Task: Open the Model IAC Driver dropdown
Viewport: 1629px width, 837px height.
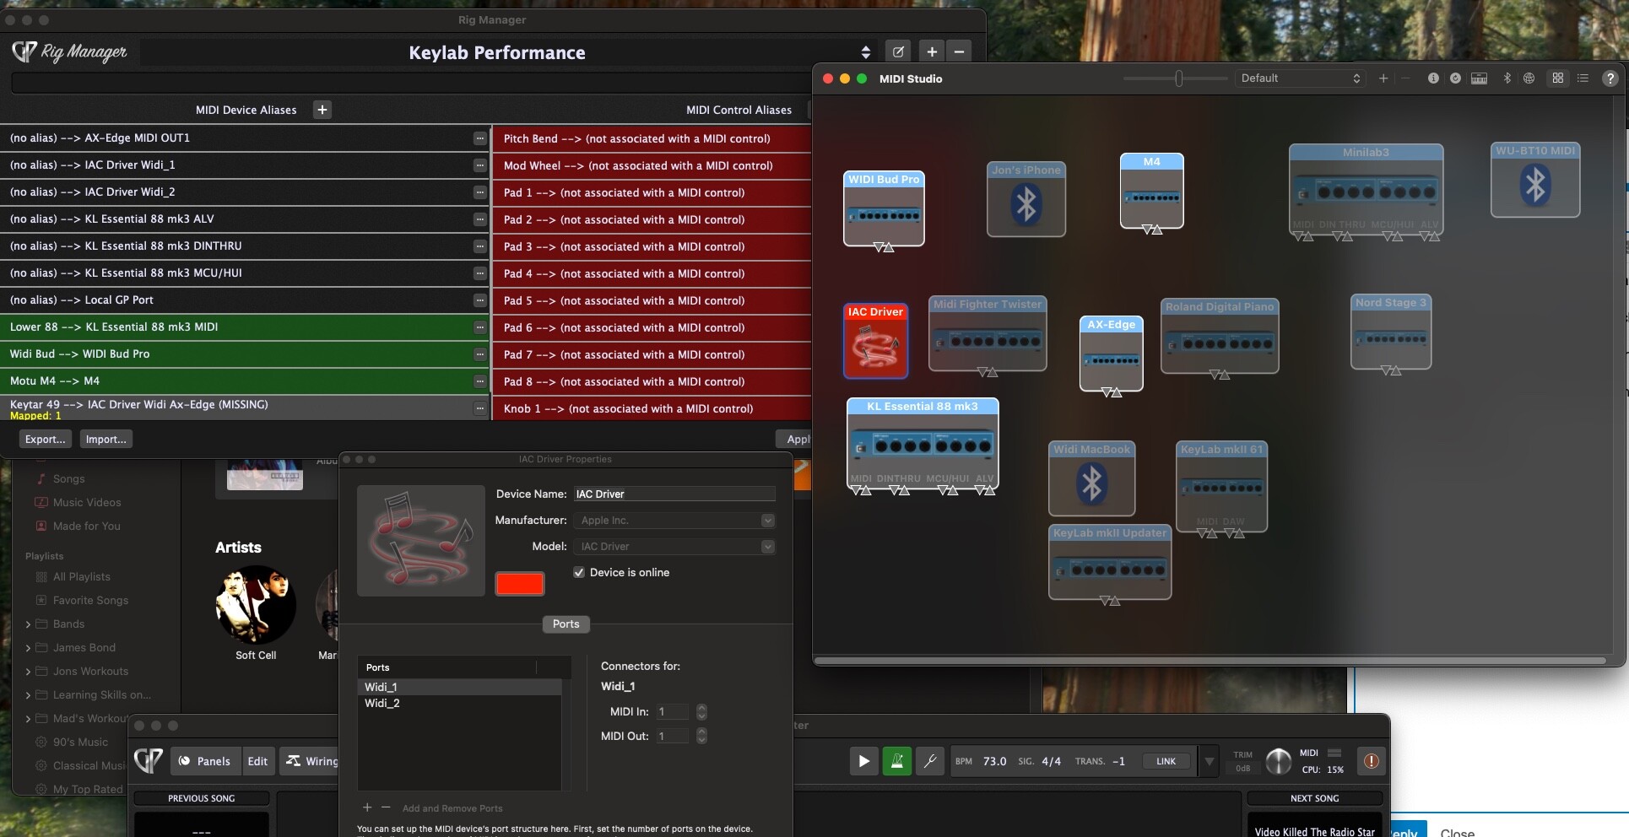Action: point(675,547)
